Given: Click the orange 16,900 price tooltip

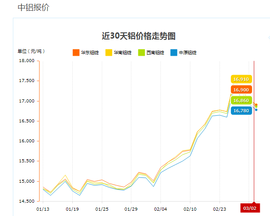Looking at the screenshot, I should pos(241,90).
